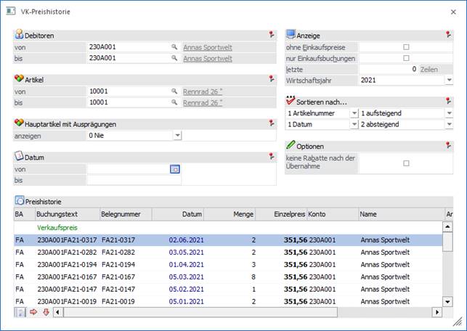
Task: Tick the 'nur Einkaufsbuchungen' checkbox
Action: (406, 58)
